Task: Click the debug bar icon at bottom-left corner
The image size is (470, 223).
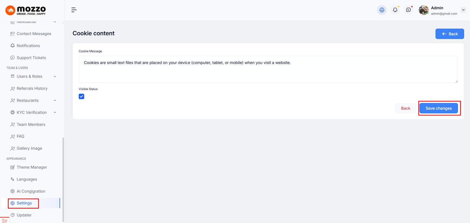Action: coord(4,220)
